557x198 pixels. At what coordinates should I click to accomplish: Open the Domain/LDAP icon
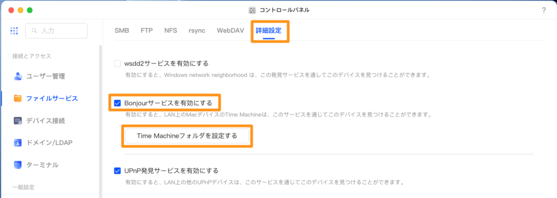(x=18, y=143)
